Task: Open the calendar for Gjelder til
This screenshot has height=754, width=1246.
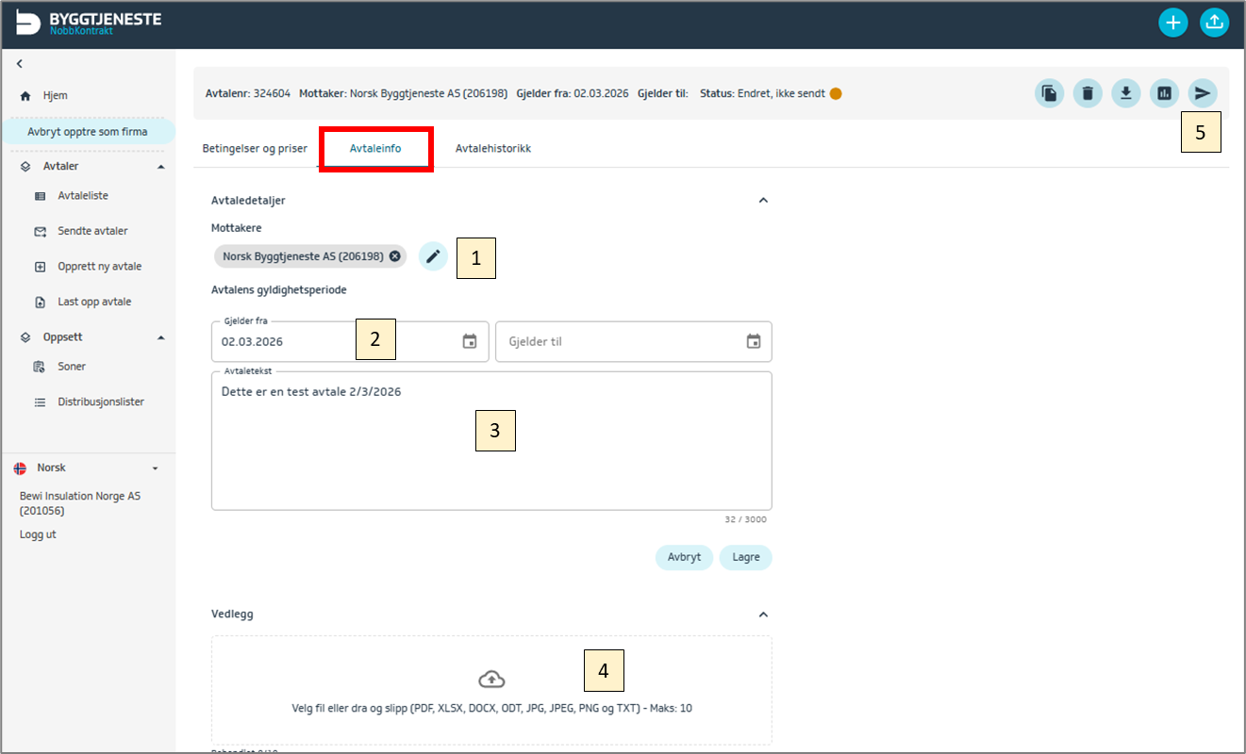Action: click(754, 341)
